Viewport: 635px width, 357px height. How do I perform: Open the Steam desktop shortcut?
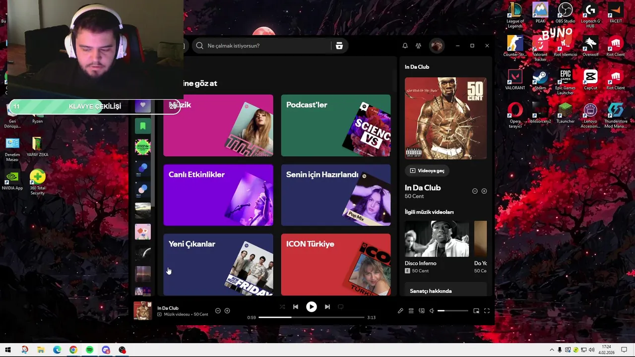(540, 80)
